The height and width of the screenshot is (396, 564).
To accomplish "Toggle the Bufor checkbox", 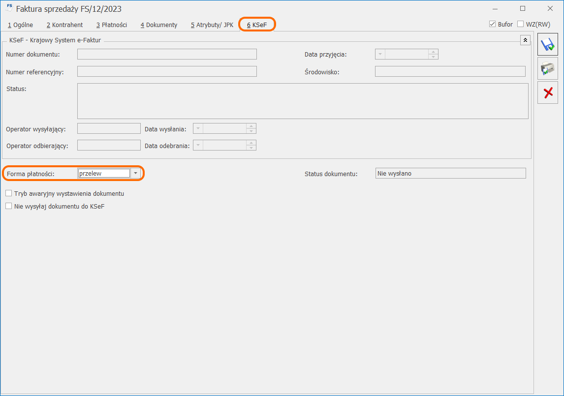I will point(493,24).
